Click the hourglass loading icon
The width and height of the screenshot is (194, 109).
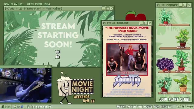tap(58, 54)
